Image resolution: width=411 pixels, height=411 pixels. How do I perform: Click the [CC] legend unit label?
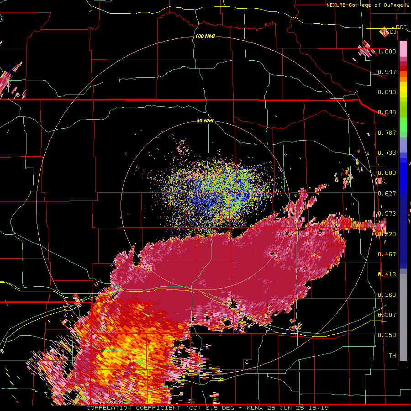click(390, 32)
